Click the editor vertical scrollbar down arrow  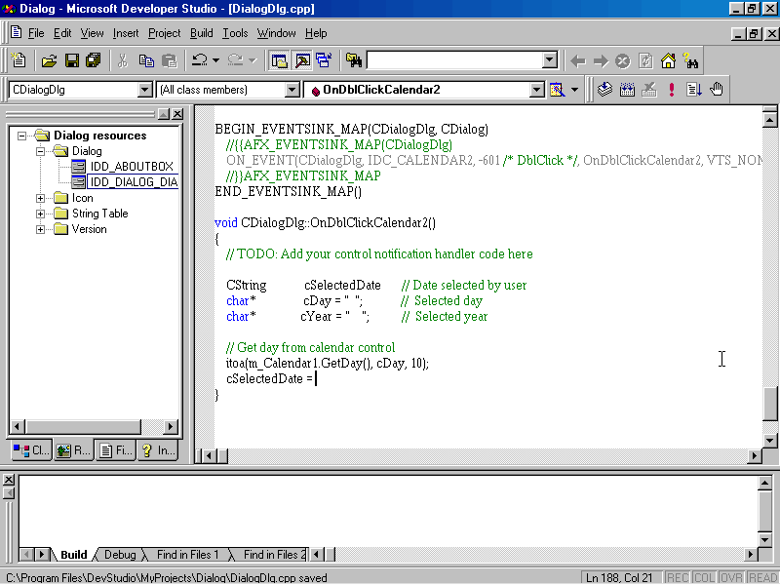(x=769, y=441)
